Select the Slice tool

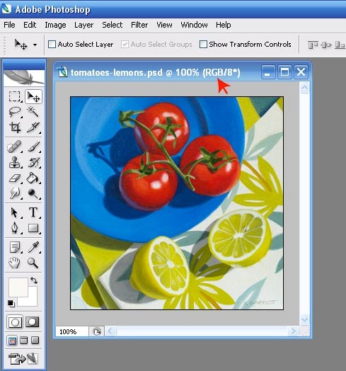point(33,127)
